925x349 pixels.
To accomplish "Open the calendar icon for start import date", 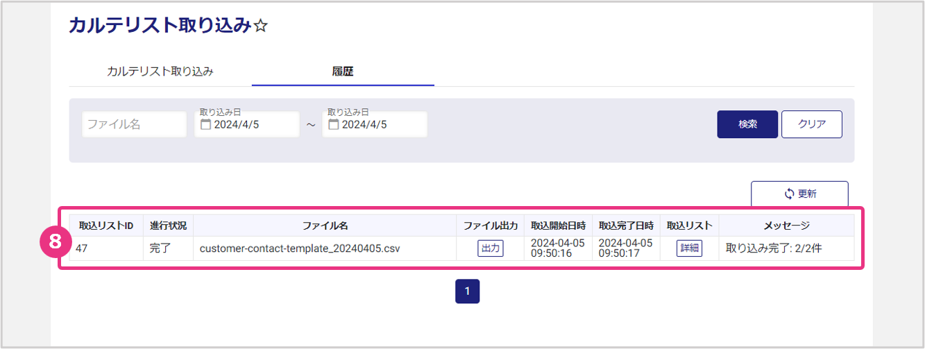I will click(205, 125).
